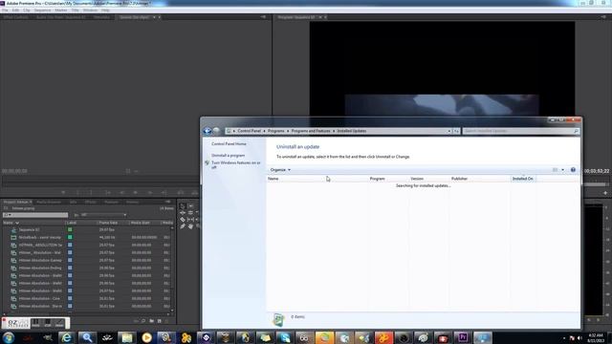This screenshot has width=612, height=344.
Task: Click the Clear trash icon in Project panel
Action: 166,321
